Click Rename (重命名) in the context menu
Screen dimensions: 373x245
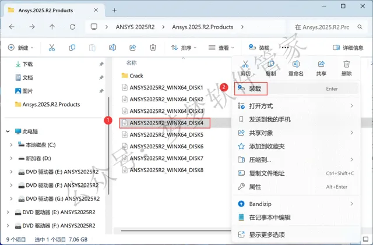(296, 69)
